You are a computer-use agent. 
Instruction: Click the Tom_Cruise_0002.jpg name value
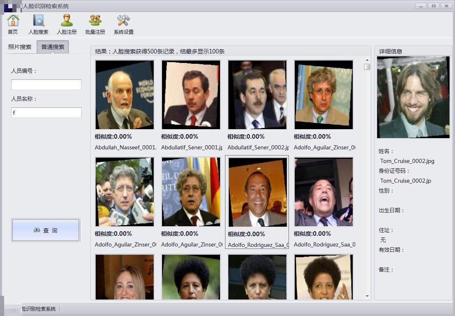pyautogui.click(x=408, y=161)
